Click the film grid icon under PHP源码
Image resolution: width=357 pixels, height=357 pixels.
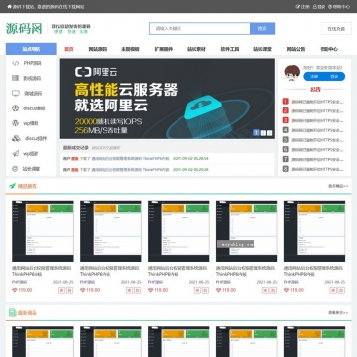16,78
